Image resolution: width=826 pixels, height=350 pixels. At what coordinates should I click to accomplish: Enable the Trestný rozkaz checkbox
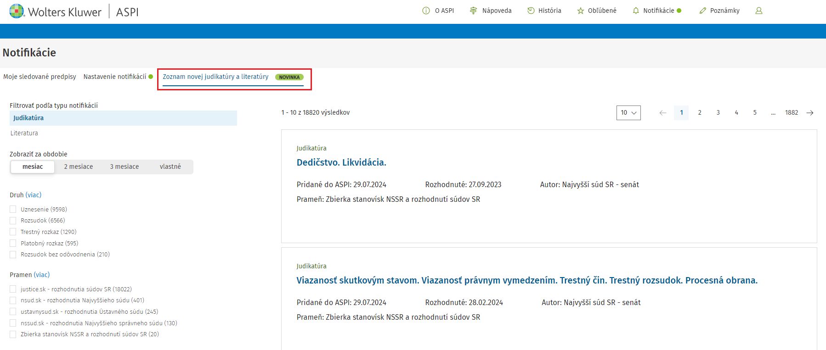point(13,232)
